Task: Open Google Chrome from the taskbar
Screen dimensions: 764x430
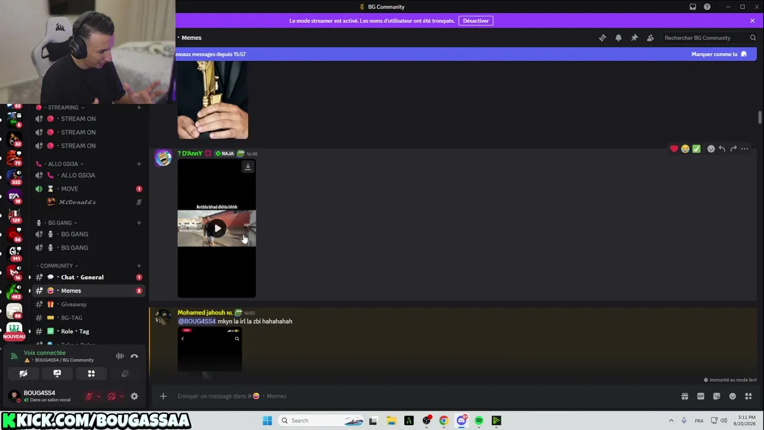Action: click(443, 420)
